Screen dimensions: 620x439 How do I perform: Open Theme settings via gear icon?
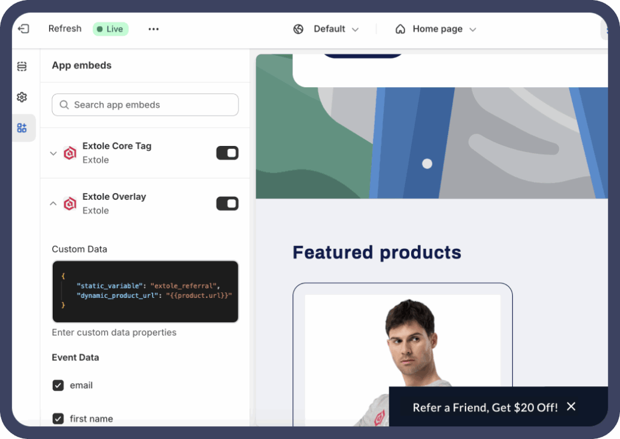click(22, 97)
